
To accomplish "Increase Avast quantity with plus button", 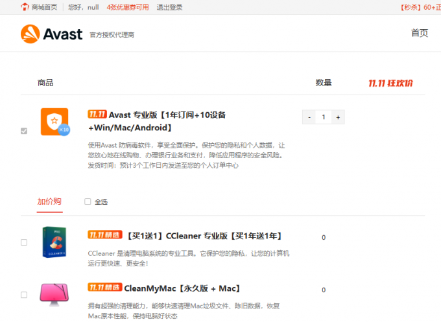I will coord(338,117).
